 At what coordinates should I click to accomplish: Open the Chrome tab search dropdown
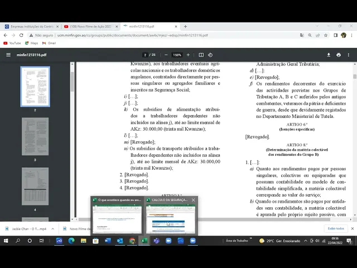coord(317,26)
